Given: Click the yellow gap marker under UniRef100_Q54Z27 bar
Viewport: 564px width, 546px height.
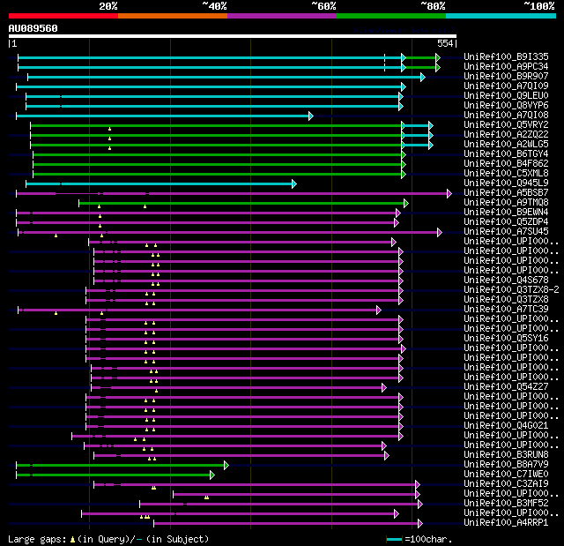Looking at the screenshot, I should (156, 391).
